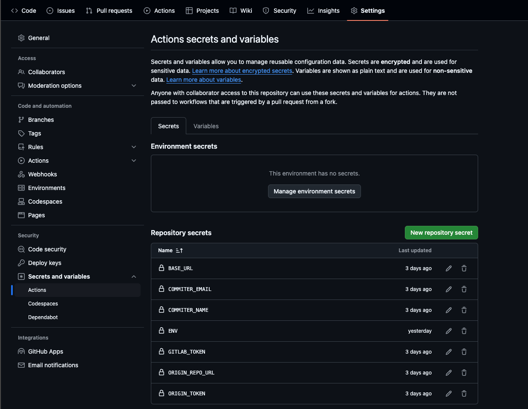Collapse the Secrets and variables chevron
528x409 pixels.
(x=134, y=277)
